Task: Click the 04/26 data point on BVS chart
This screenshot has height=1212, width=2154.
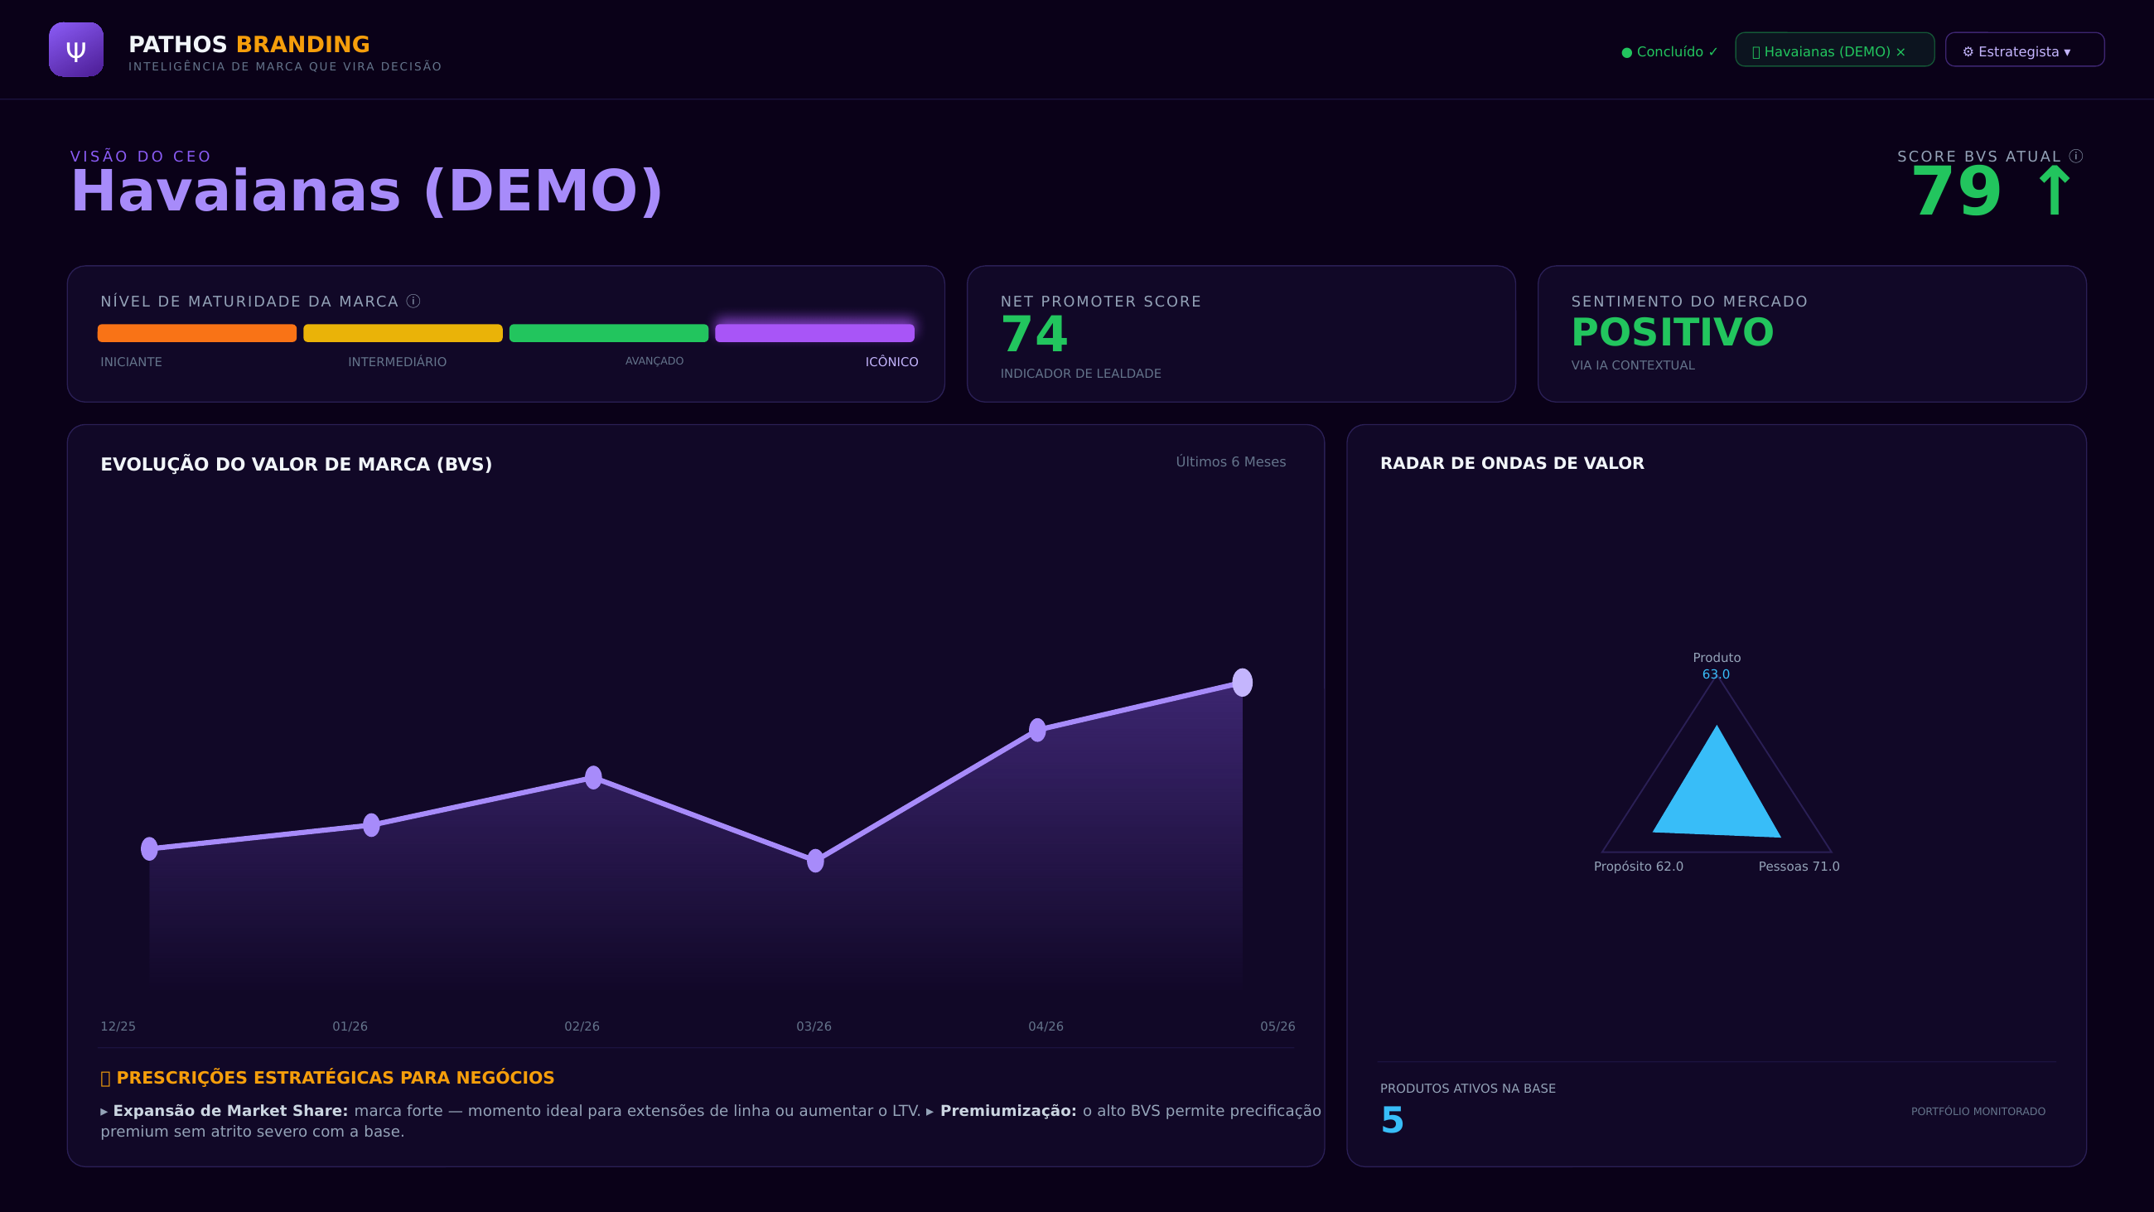Action: click(x=1037, y=730)
